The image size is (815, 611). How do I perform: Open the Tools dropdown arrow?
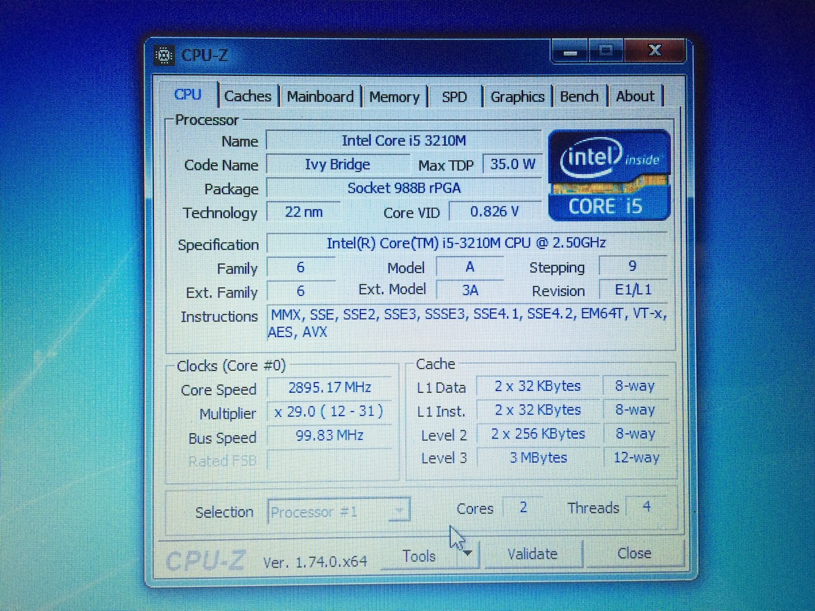coord(468,554)
